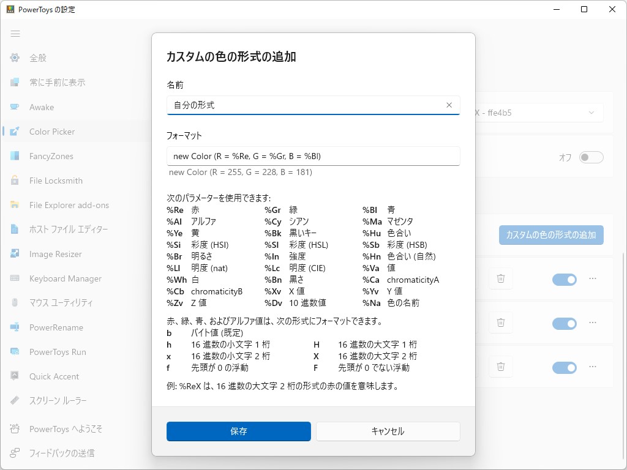Disable the bottom custom format toggle
This screenshot has height=470, width=627.
point(564,367)
